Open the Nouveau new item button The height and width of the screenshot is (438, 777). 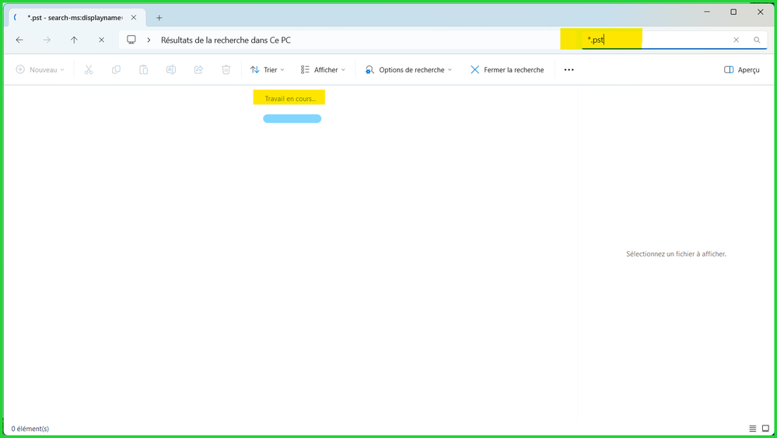[40, 70]
